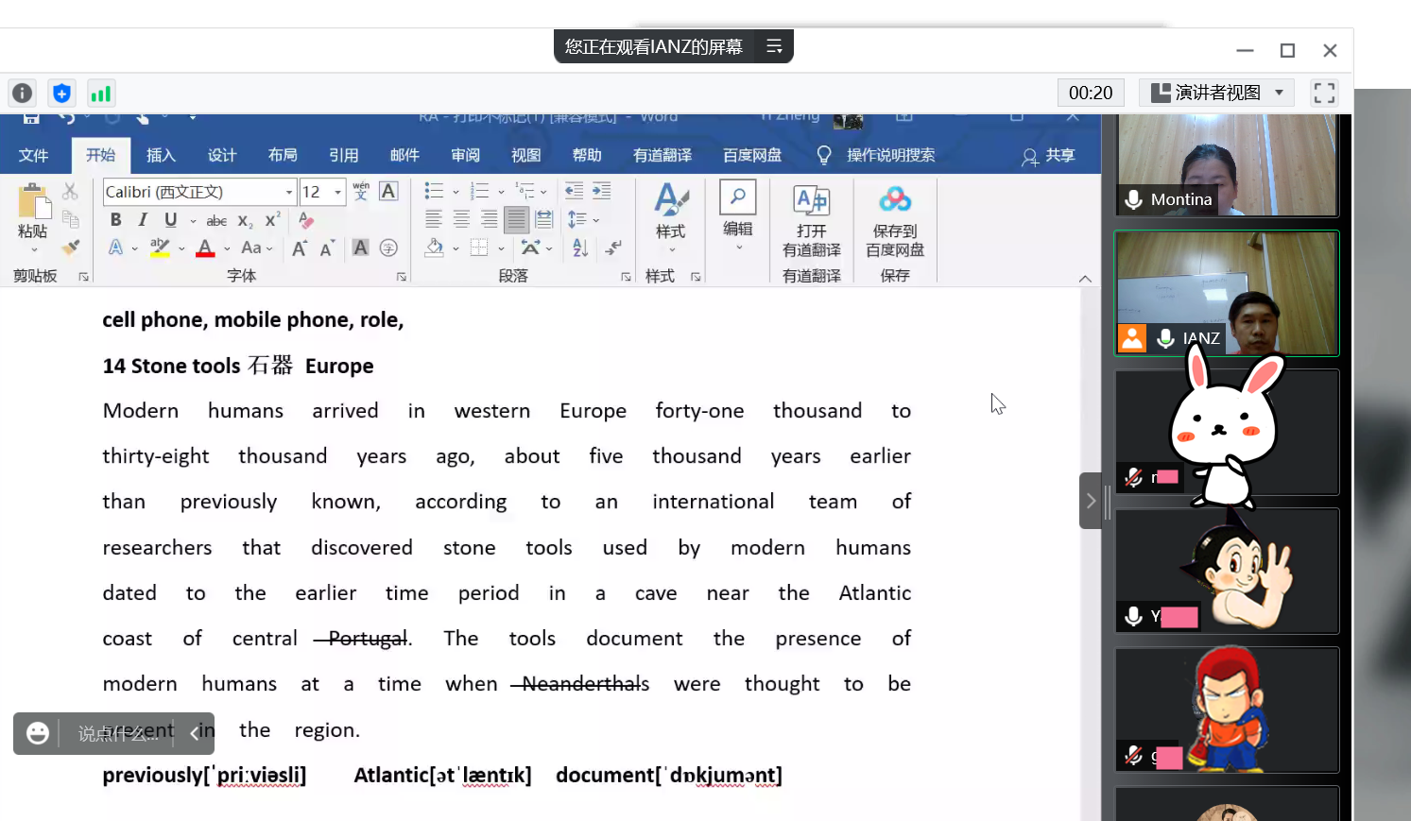Enter full screen mode icon

coord(1324,92)
